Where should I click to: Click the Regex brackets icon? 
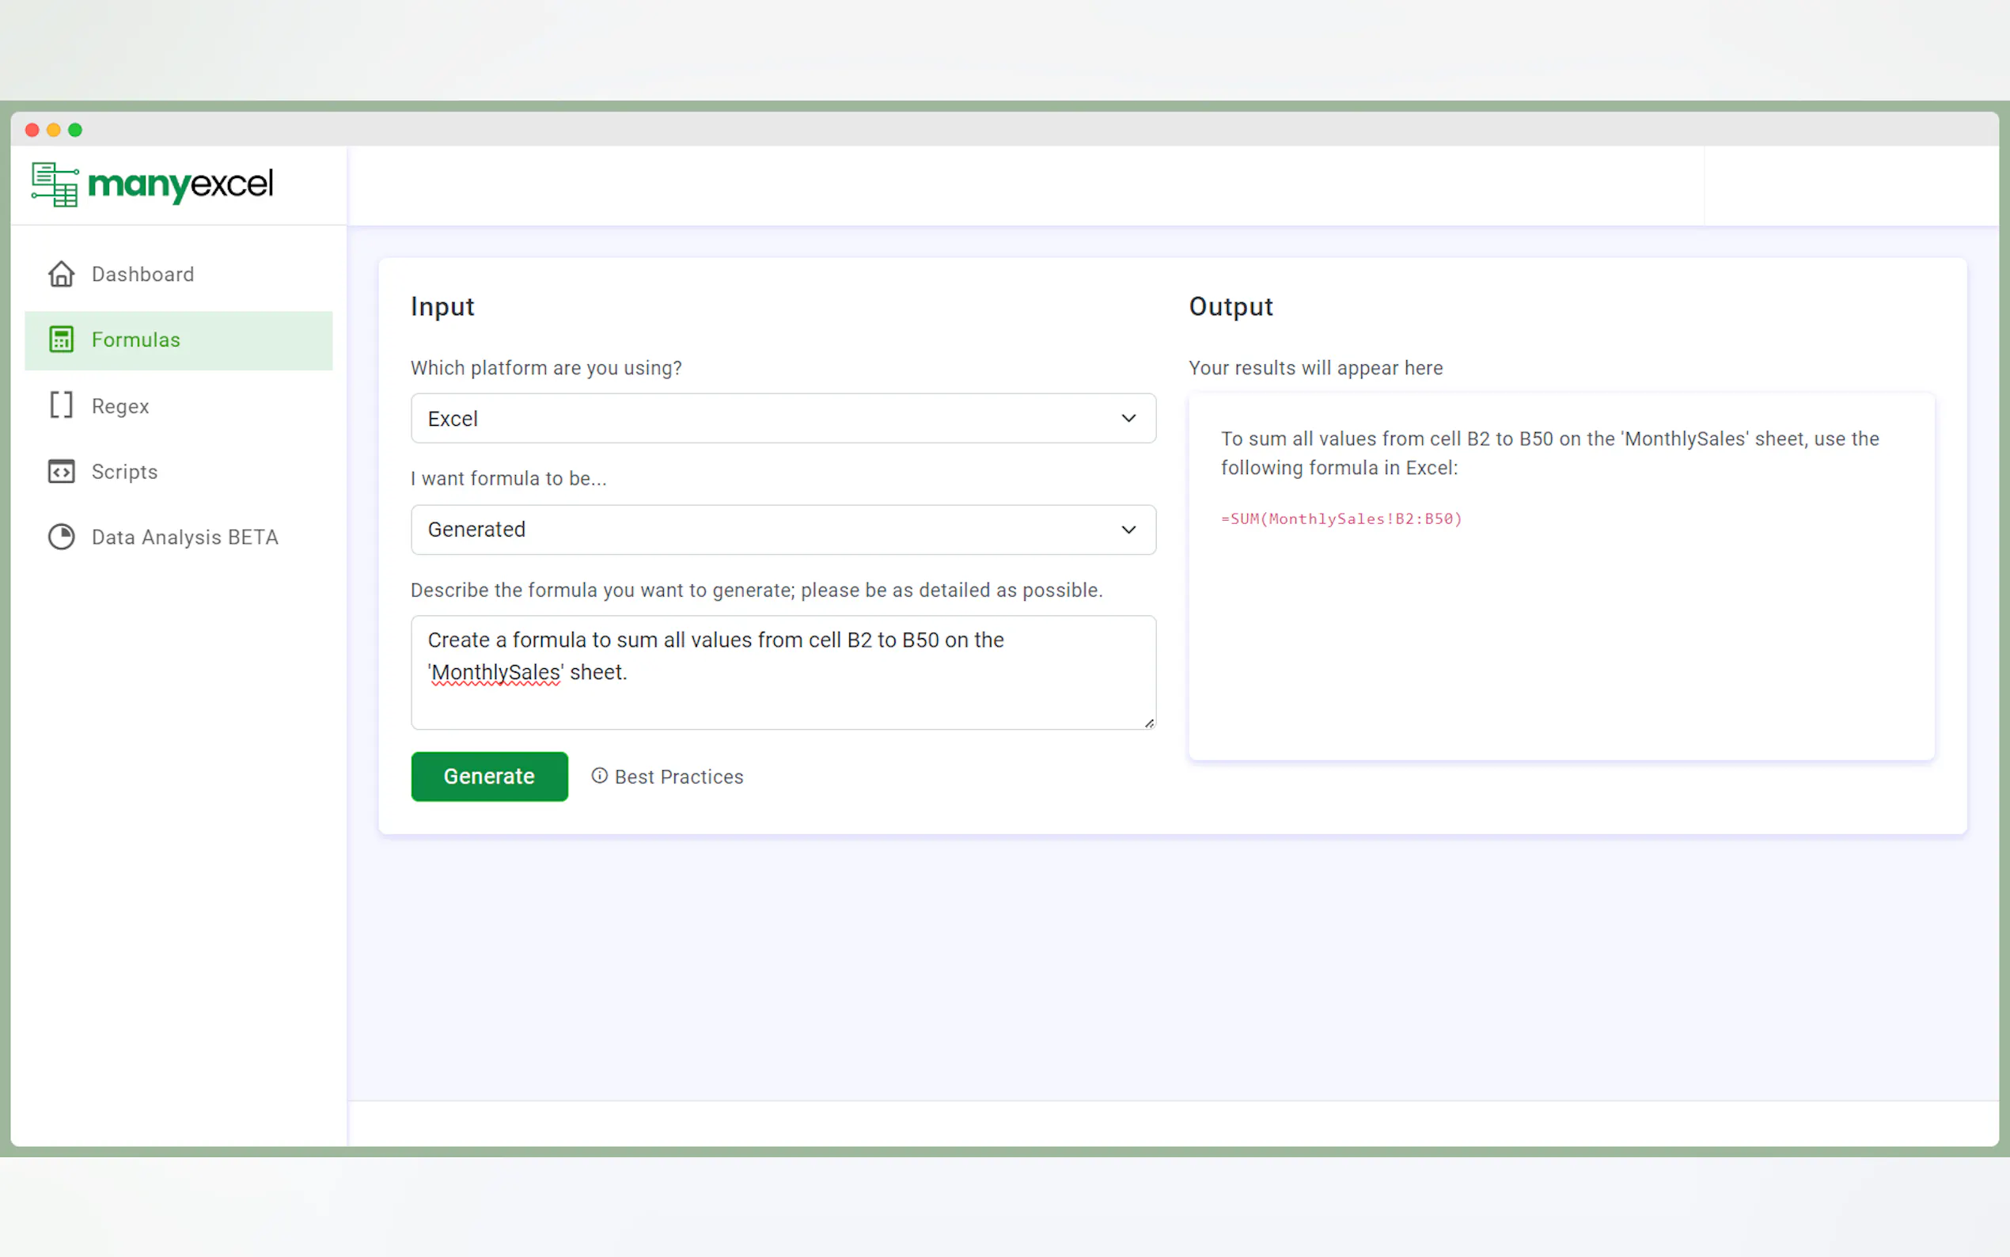coord(61,404)
